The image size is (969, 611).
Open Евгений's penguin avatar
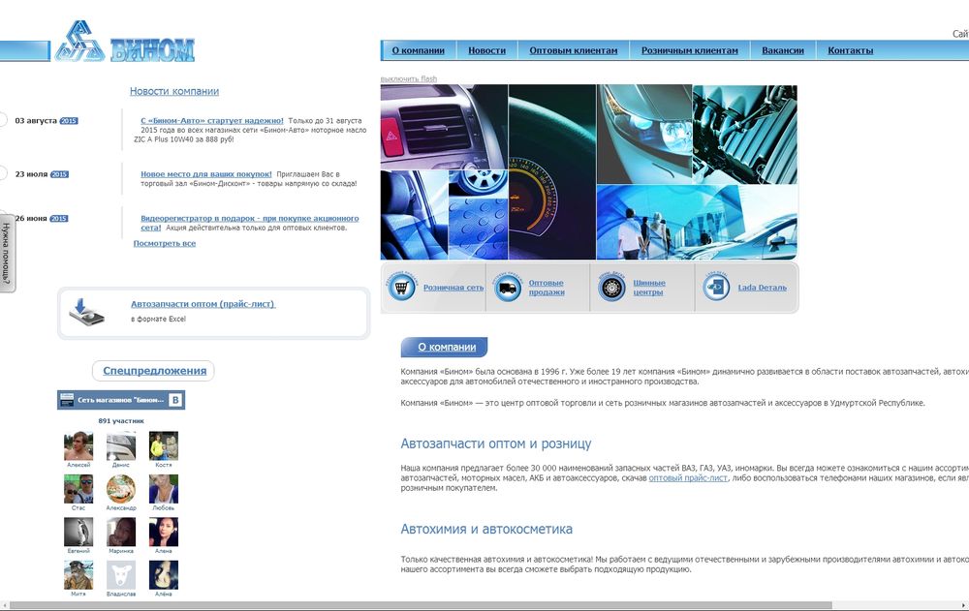tap(78, 532)
